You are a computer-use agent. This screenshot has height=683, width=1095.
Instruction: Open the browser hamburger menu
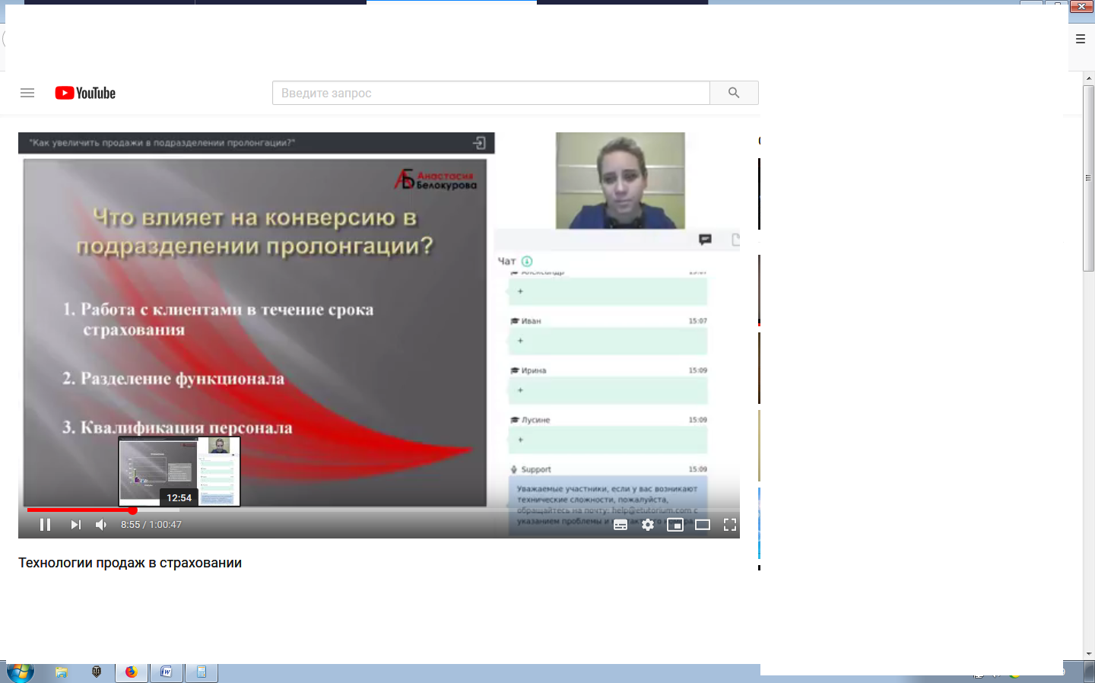tap(1081, 39)
